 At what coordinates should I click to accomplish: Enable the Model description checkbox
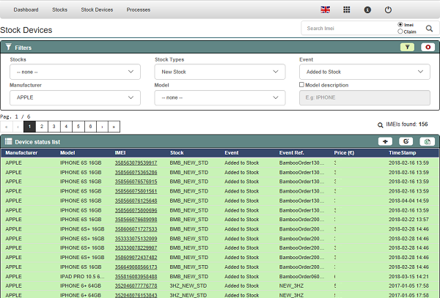pos(302,85)
